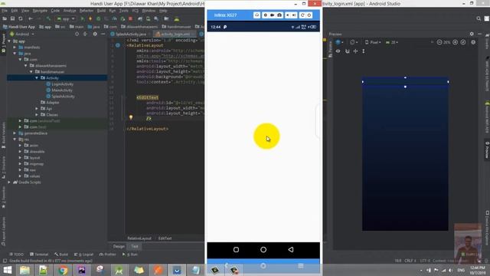Screen dimensions: 490x276
Task: Click the scroll-from-source target icon in project panel
Action: pos(77,34)
